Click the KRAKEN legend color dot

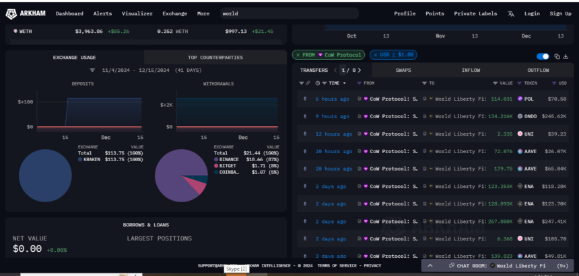(x=80, y=160)
